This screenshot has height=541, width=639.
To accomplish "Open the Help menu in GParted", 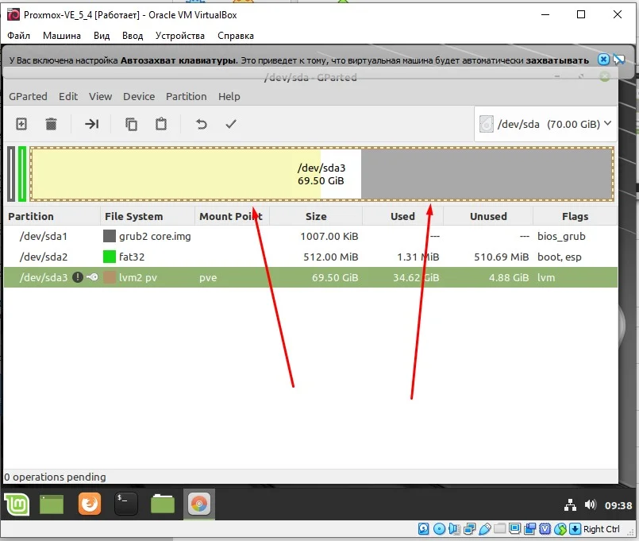I will [229, 97].
